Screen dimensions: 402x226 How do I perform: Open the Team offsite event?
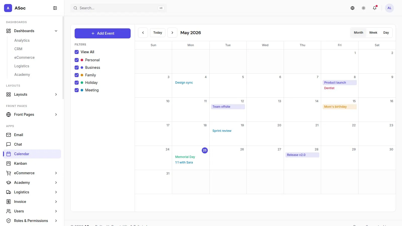(228, 107)
